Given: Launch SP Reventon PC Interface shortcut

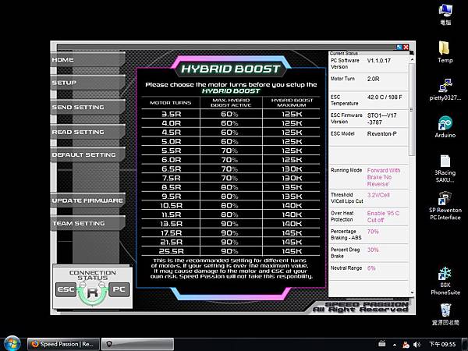Looking at the screenshot, I should pos(445,206).
